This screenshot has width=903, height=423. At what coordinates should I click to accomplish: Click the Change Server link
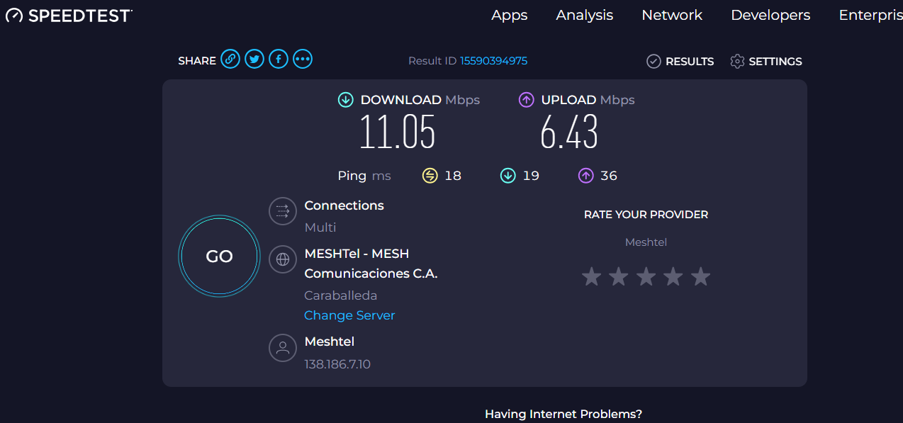click(349, 315)
